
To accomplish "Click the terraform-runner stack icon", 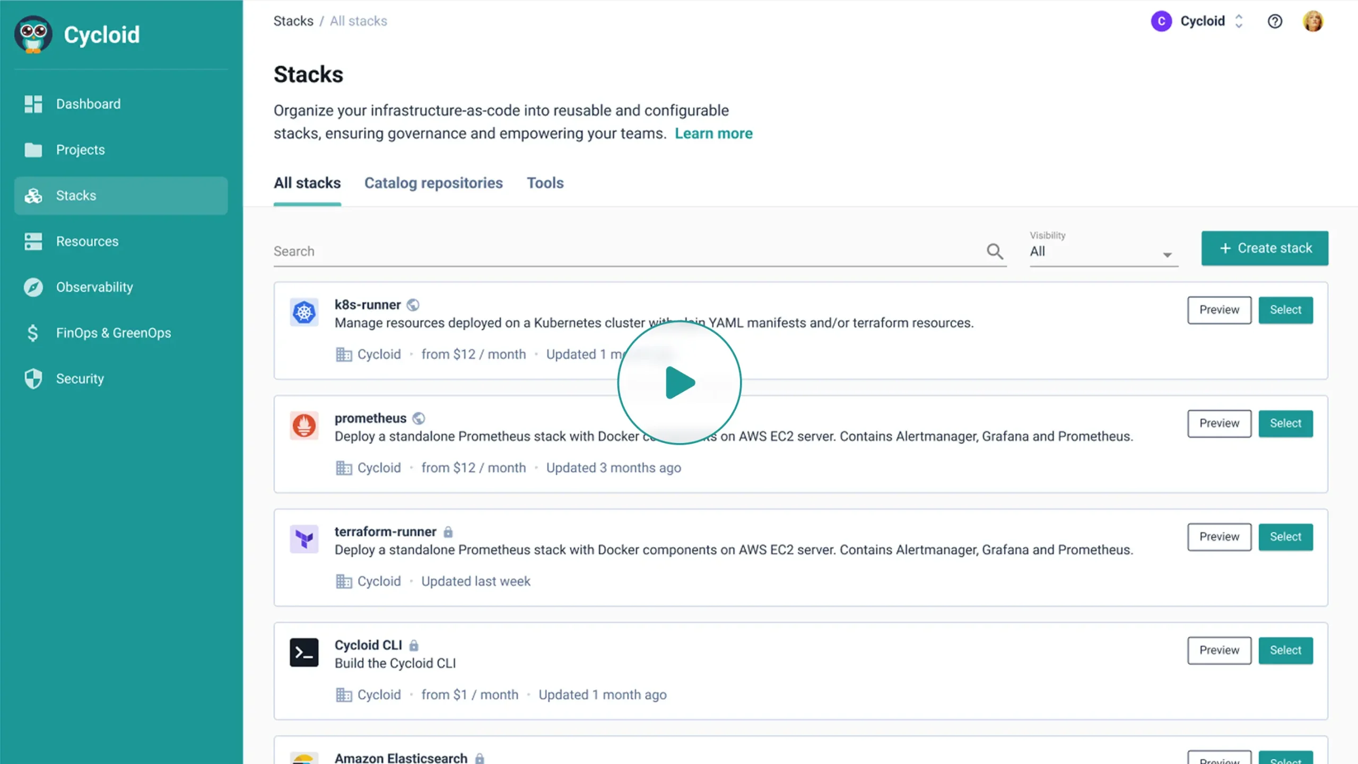I will click(x=304, y=539).
